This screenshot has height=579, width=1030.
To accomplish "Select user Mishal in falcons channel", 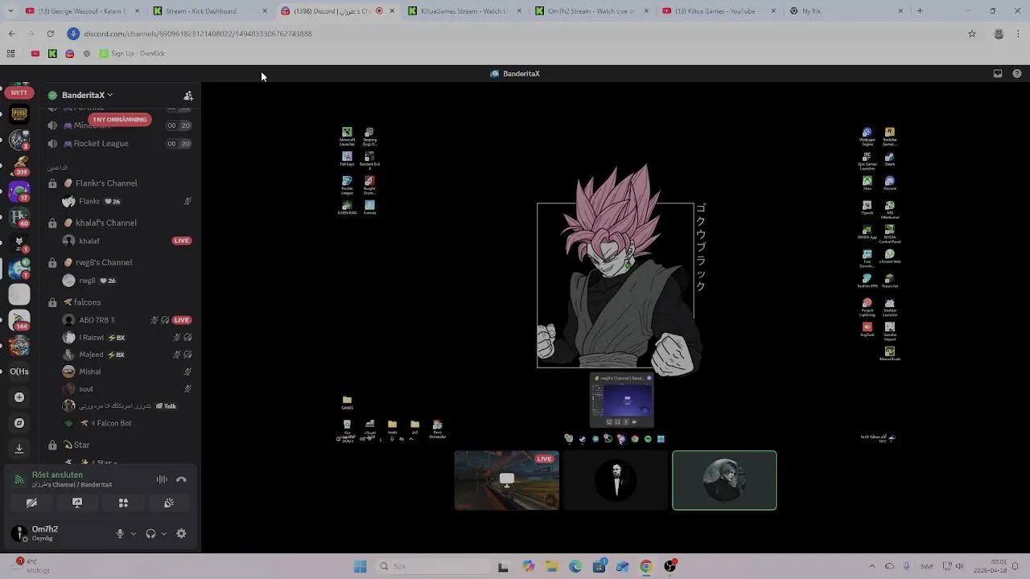I will click(129, 372).
